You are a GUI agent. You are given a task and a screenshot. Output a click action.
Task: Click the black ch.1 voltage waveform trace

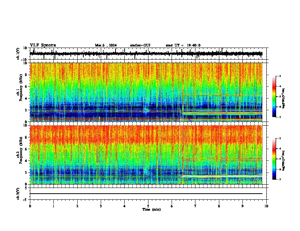point(146,54)
